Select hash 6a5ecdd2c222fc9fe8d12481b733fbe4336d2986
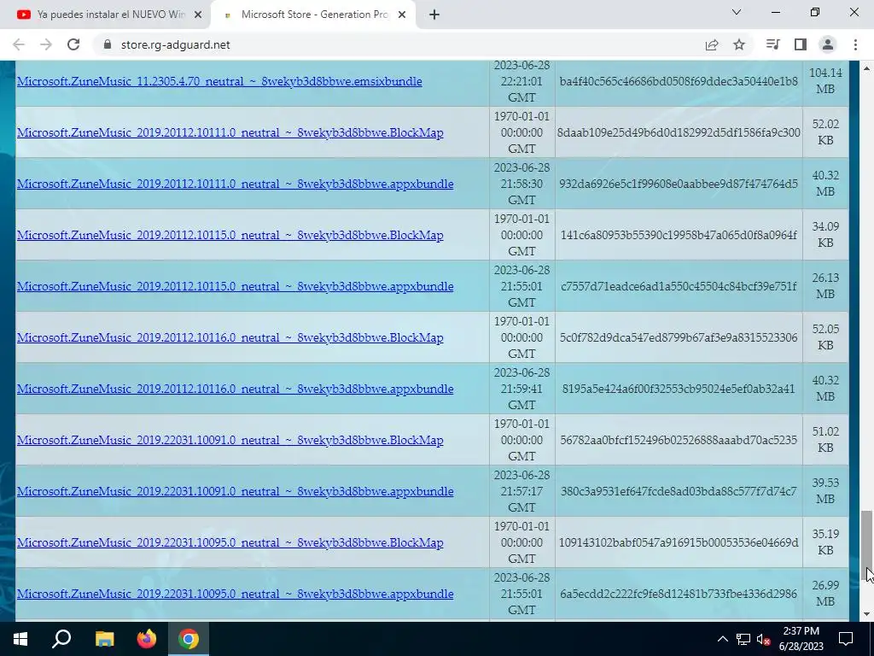This screenshot has width=874, height=656. click(x=679, y=594)
